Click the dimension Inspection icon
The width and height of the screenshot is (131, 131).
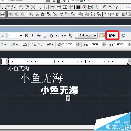click(90, 7)
